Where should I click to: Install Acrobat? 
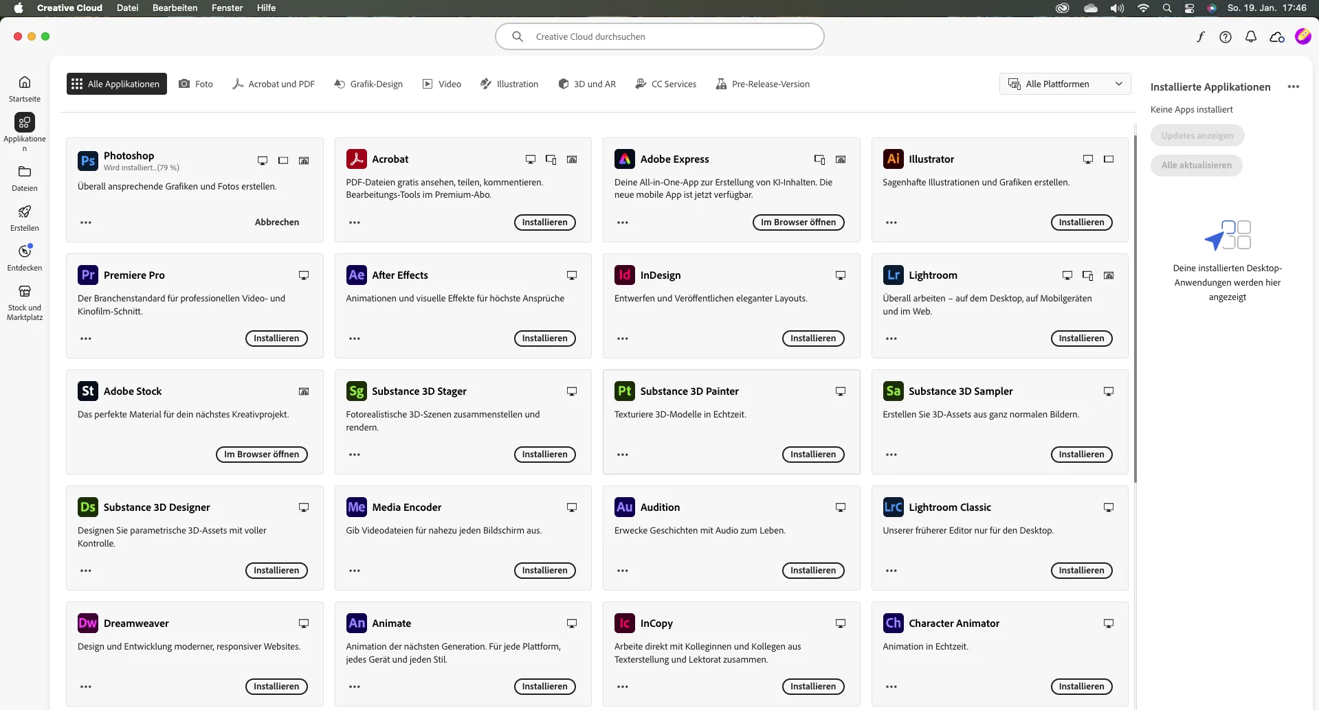[545, 222]
